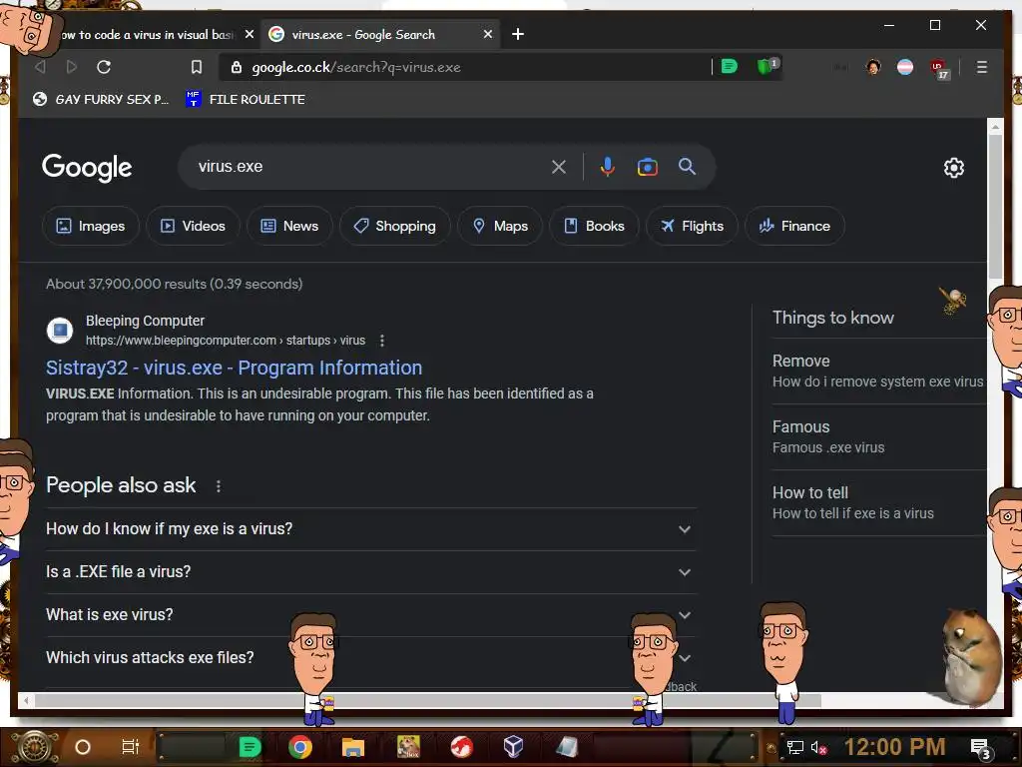Launch Chrome from the taskbar

pos(300,747)
